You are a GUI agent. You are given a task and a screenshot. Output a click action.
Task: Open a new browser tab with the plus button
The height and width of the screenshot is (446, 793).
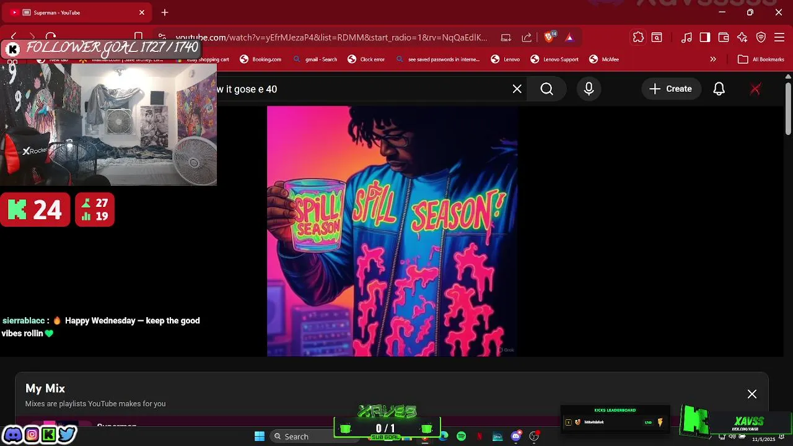165,12
